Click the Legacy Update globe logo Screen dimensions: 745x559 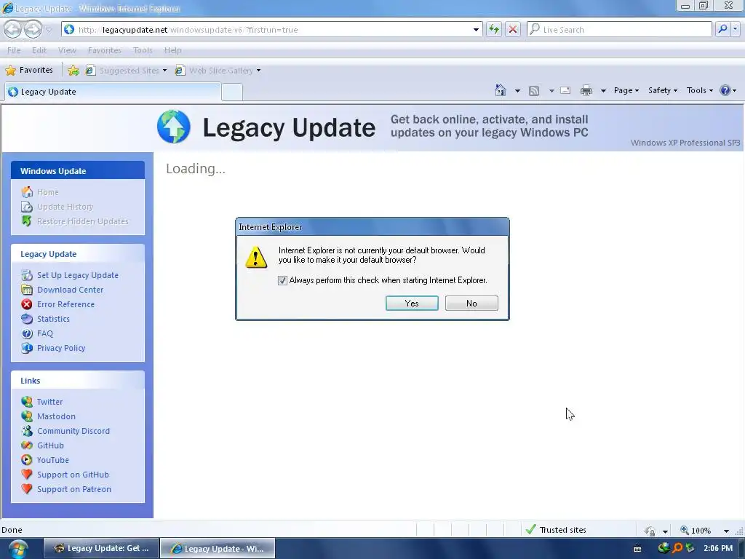(x=173, y=127)
